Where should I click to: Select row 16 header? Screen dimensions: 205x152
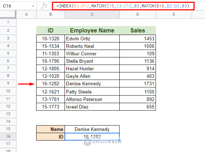8,137
